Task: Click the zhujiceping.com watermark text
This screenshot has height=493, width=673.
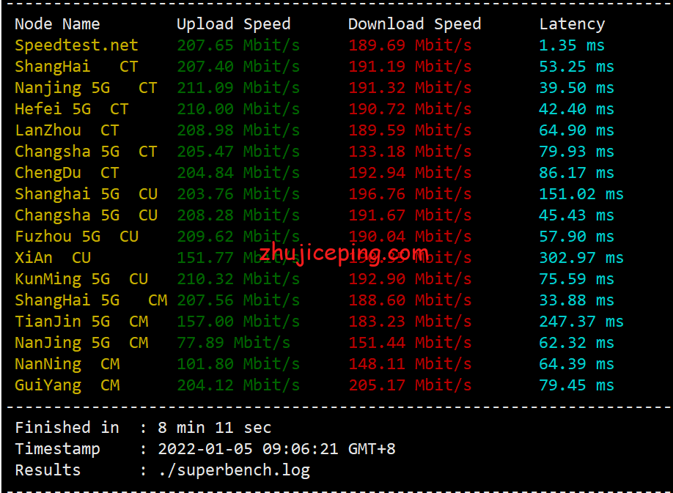Action: click(x=343, y=254)
